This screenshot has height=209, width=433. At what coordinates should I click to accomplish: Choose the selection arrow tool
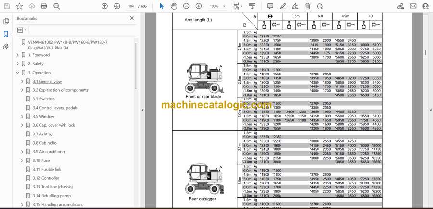pos(162,6)
